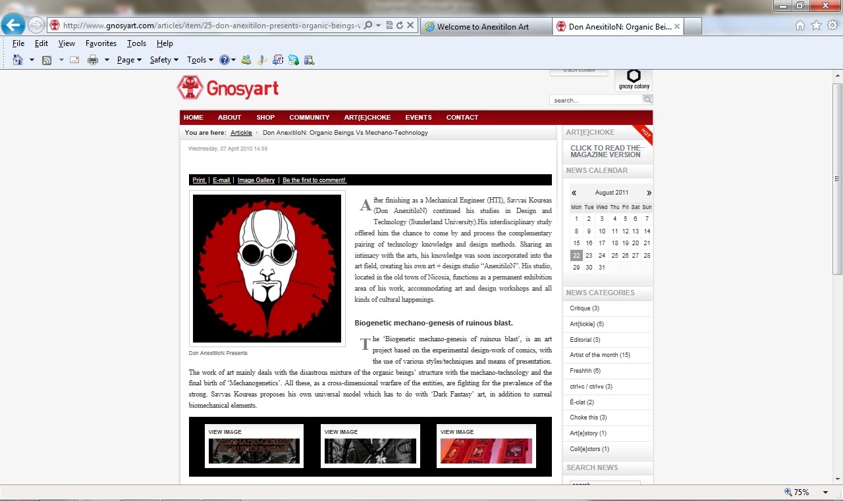Go to HOME in site navigation
The height and width of the screenshot is (501, 843).
pyautogui.click(x=194, y=118)
